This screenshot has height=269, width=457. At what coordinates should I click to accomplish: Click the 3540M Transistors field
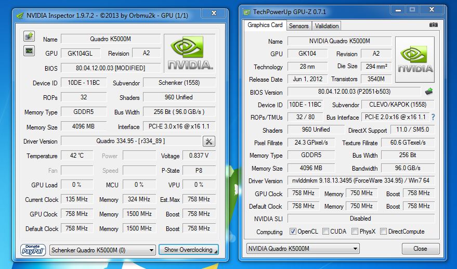[376, 79]
